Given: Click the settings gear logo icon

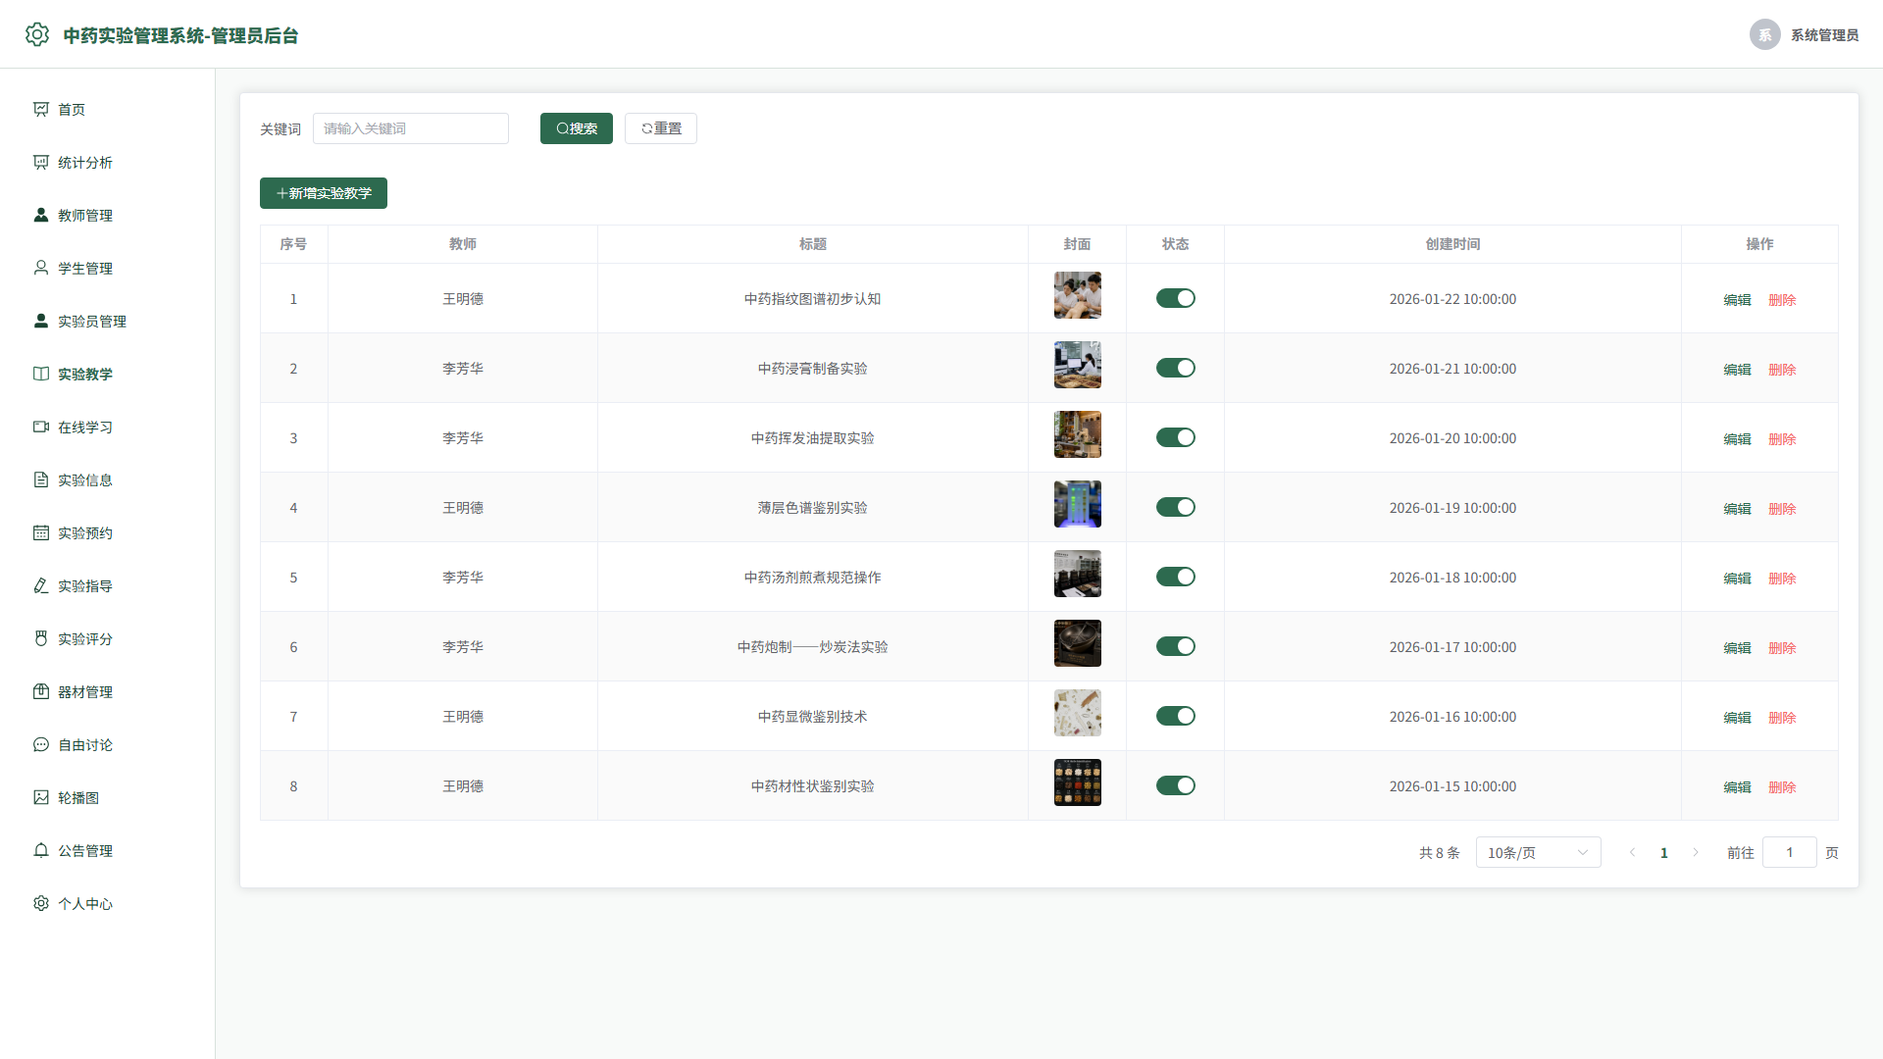Looking at the screenshot, I should [x=37, y=34].
